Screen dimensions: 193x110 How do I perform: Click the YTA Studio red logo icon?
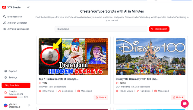[x=4, y=7]
